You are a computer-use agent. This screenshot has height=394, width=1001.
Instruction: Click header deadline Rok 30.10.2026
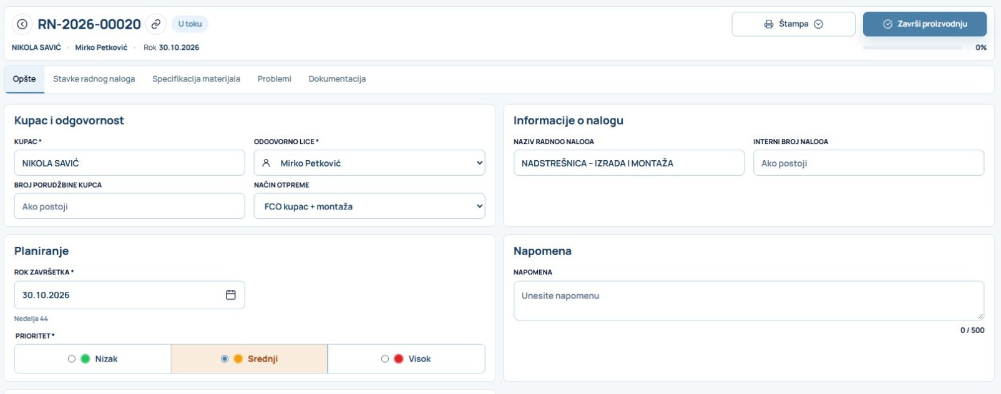(172, 47)
